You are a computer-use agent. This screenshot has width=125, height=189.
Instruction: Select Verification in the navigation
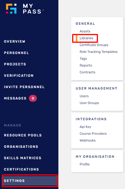pyautogui.click(x=19, y=76)
